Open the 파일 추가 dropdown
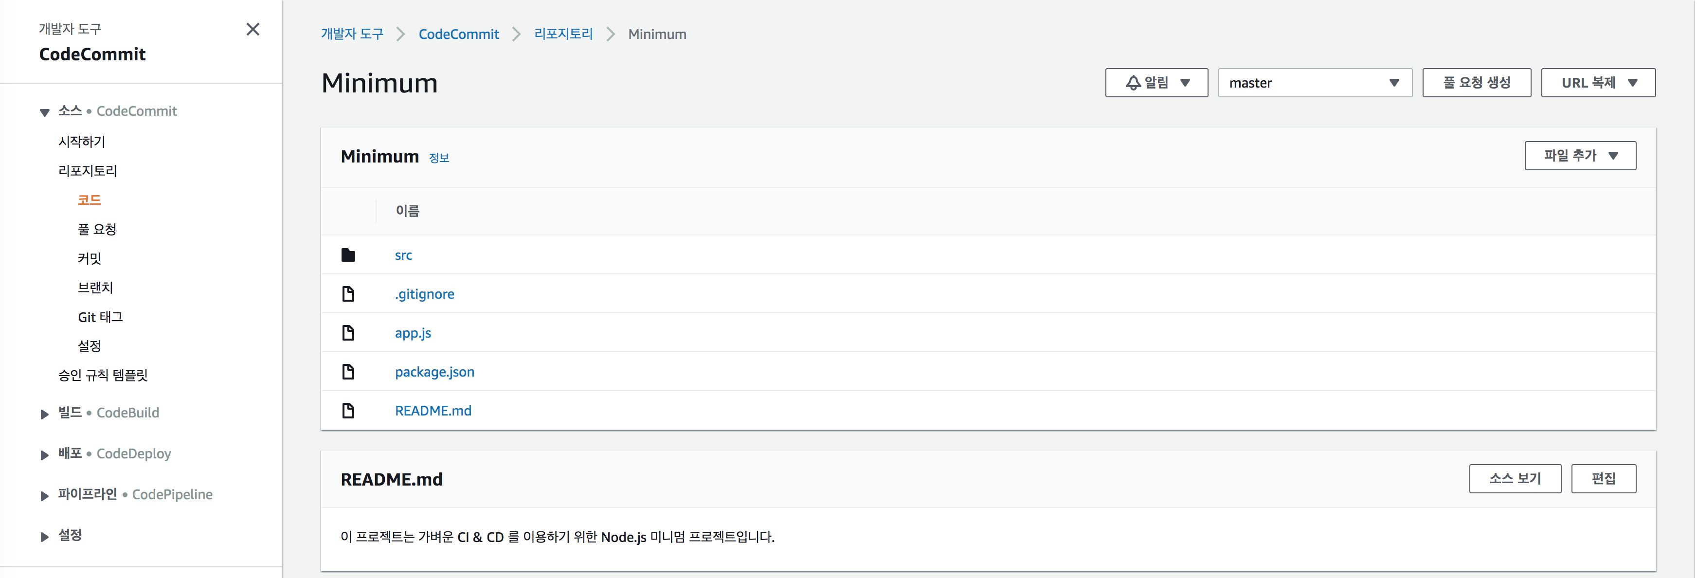Screen dimensions: 1697x578 click(1579, 156)
